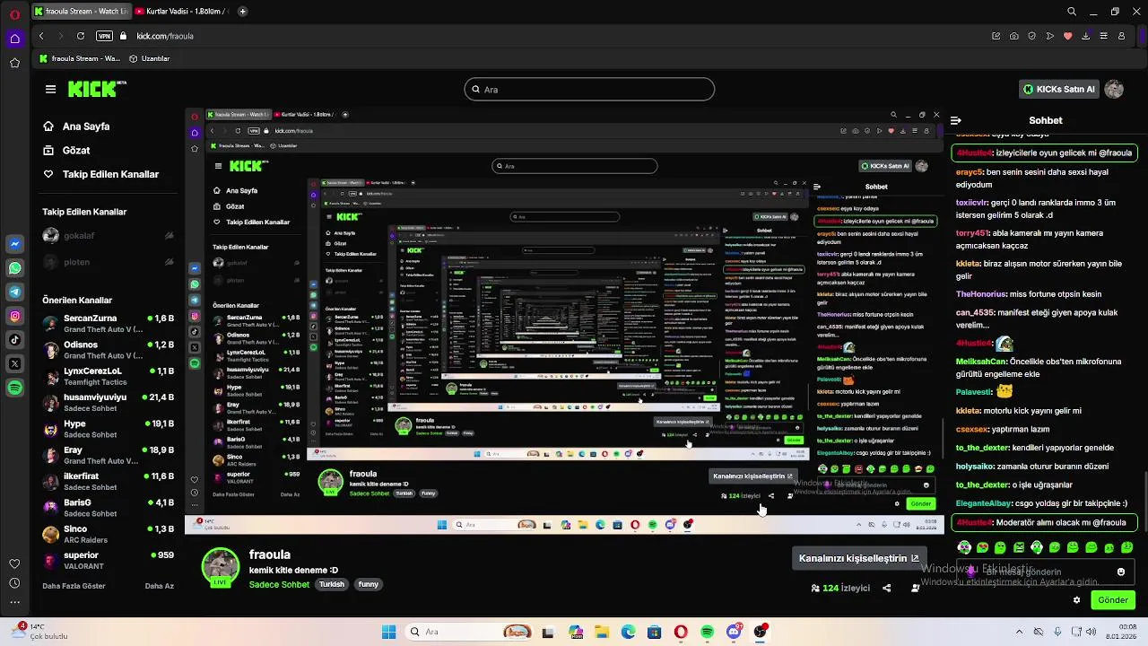Open Sadece Sohbet category link
The image size is (1148, 646).
click(x=279, y=584)
